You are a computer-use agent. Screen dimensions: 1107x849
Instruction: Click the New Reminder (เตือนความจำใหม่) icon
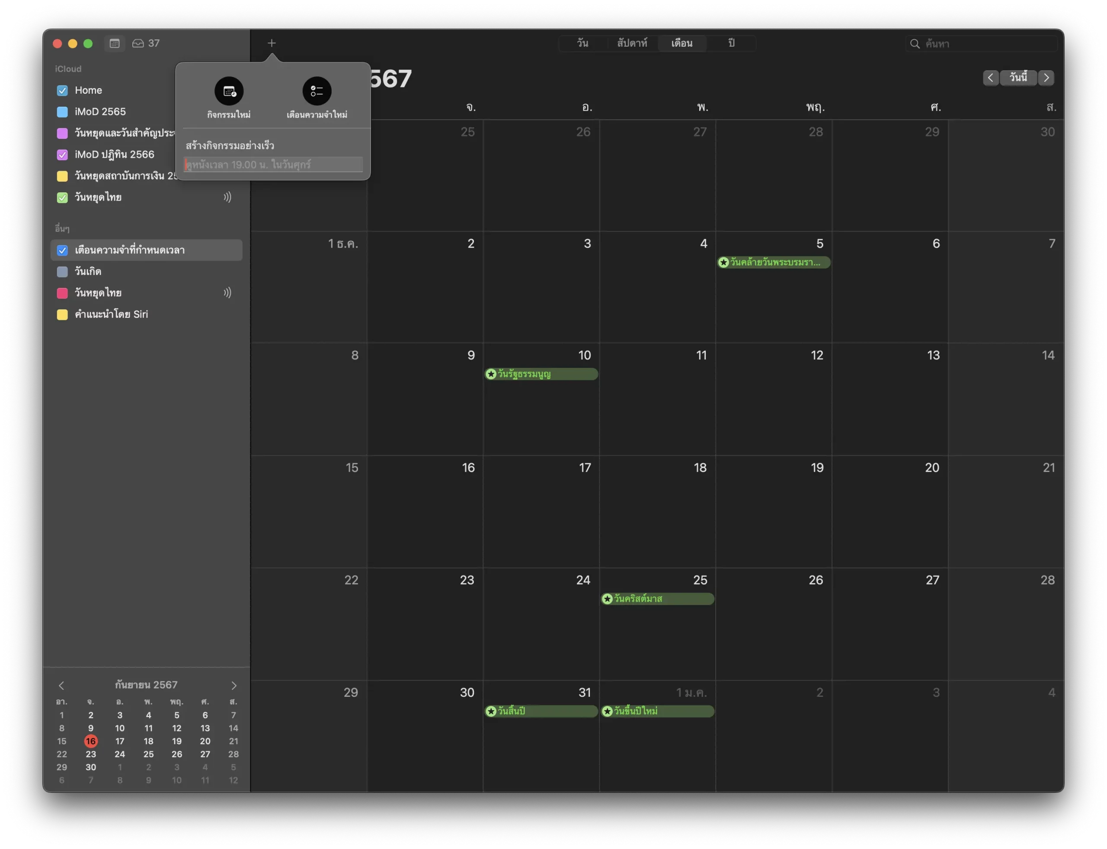tap(317, 92)
